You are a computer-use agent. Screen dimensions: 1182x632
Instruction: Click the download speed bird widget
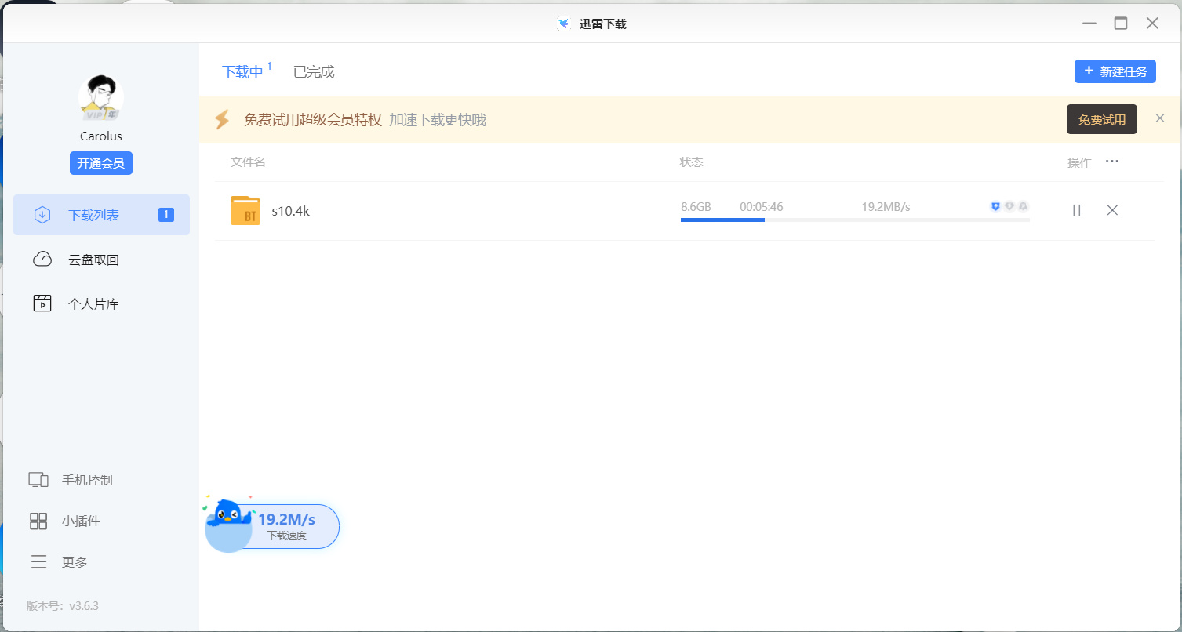pos(271,525)
